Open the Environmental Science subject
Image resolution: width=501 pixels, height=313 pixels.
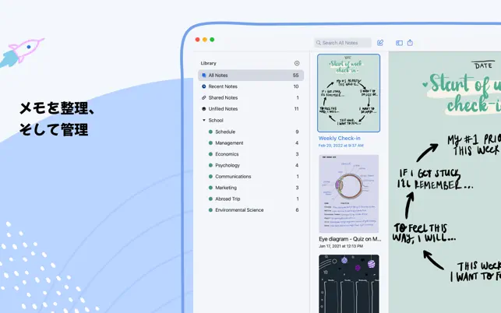click(251, 210)
